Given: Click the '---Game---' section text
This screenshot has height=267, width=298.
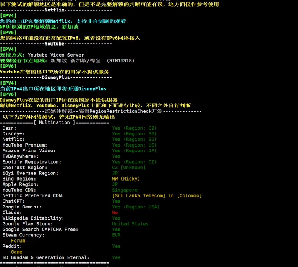Looking at the screenshot, I should [x=16, y=252].
